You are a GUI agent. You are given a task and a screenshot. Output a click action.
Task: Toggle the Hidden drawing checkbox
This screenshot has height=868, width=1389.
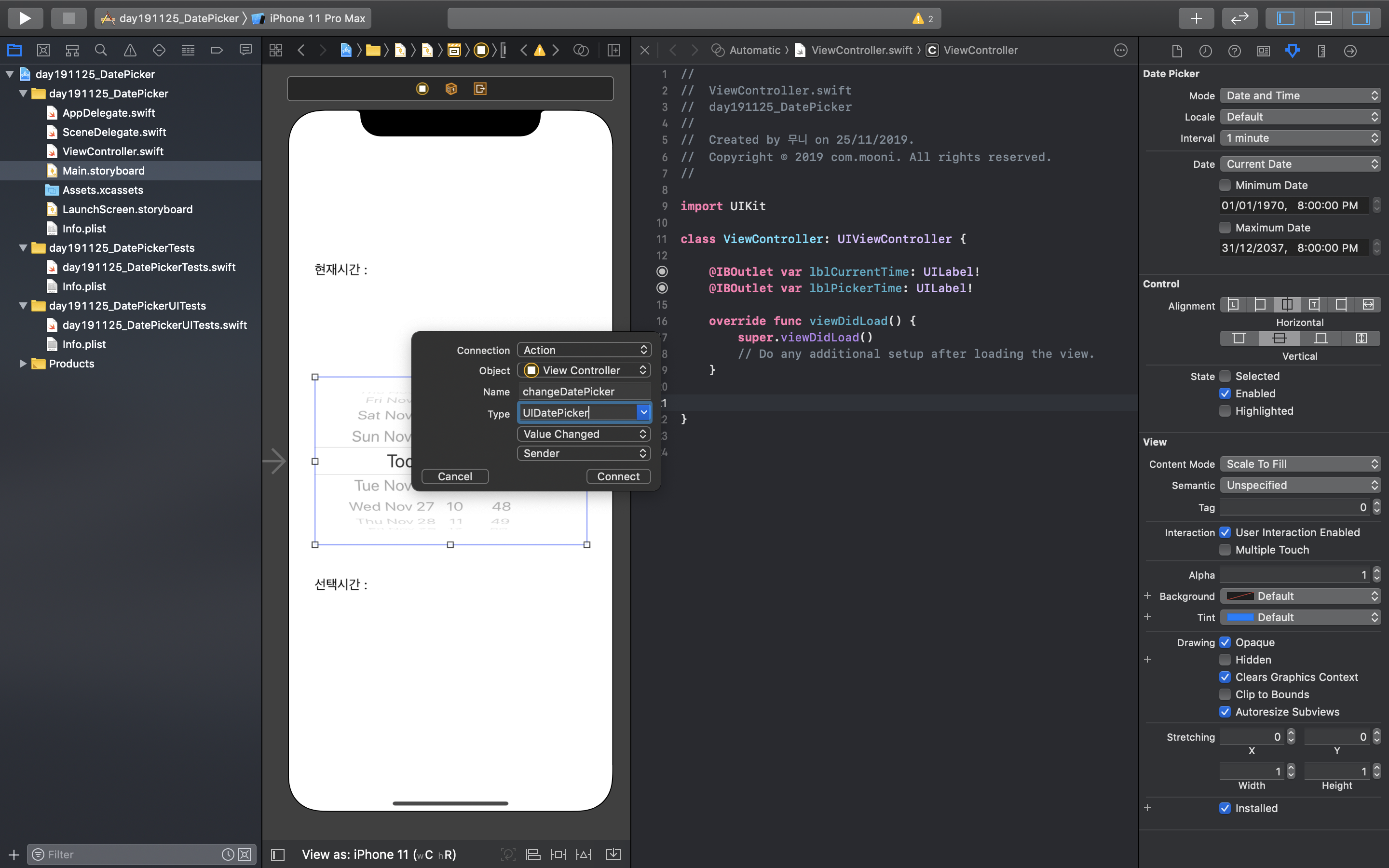1225,660
